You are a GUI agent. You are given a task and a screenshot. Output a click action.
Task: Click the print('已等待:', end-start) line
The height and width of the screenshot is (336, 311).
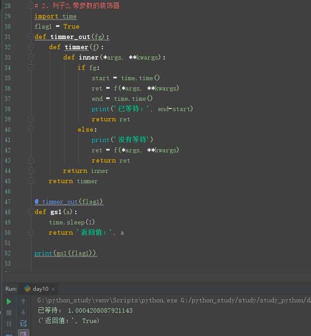tap(142, 109)
